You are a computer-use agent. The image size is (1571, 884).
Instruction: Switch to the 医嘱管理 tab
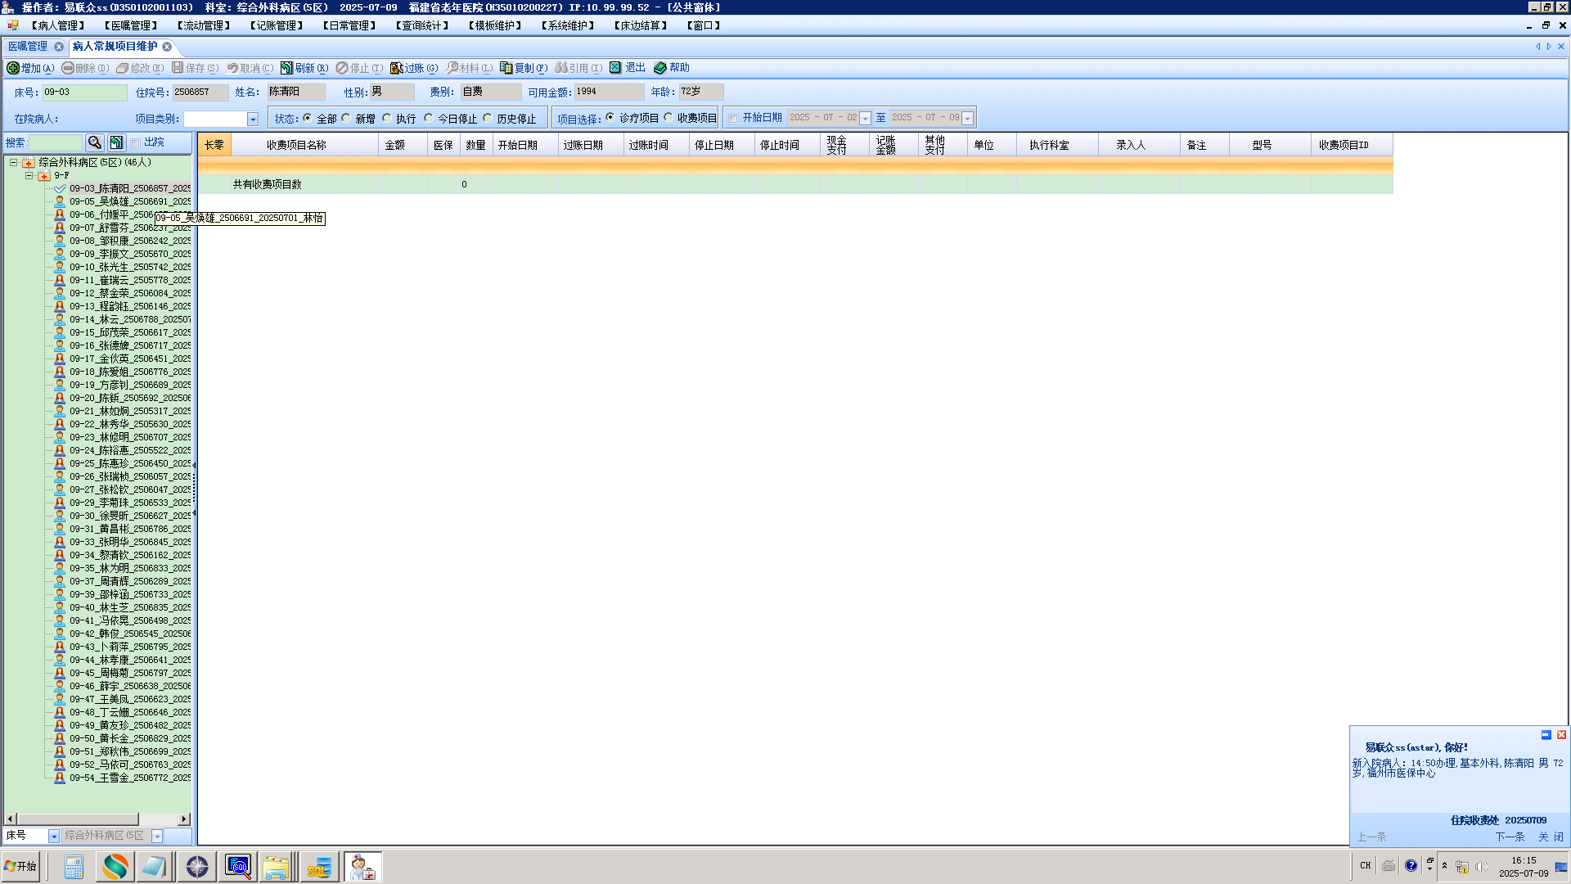point(28,47)
